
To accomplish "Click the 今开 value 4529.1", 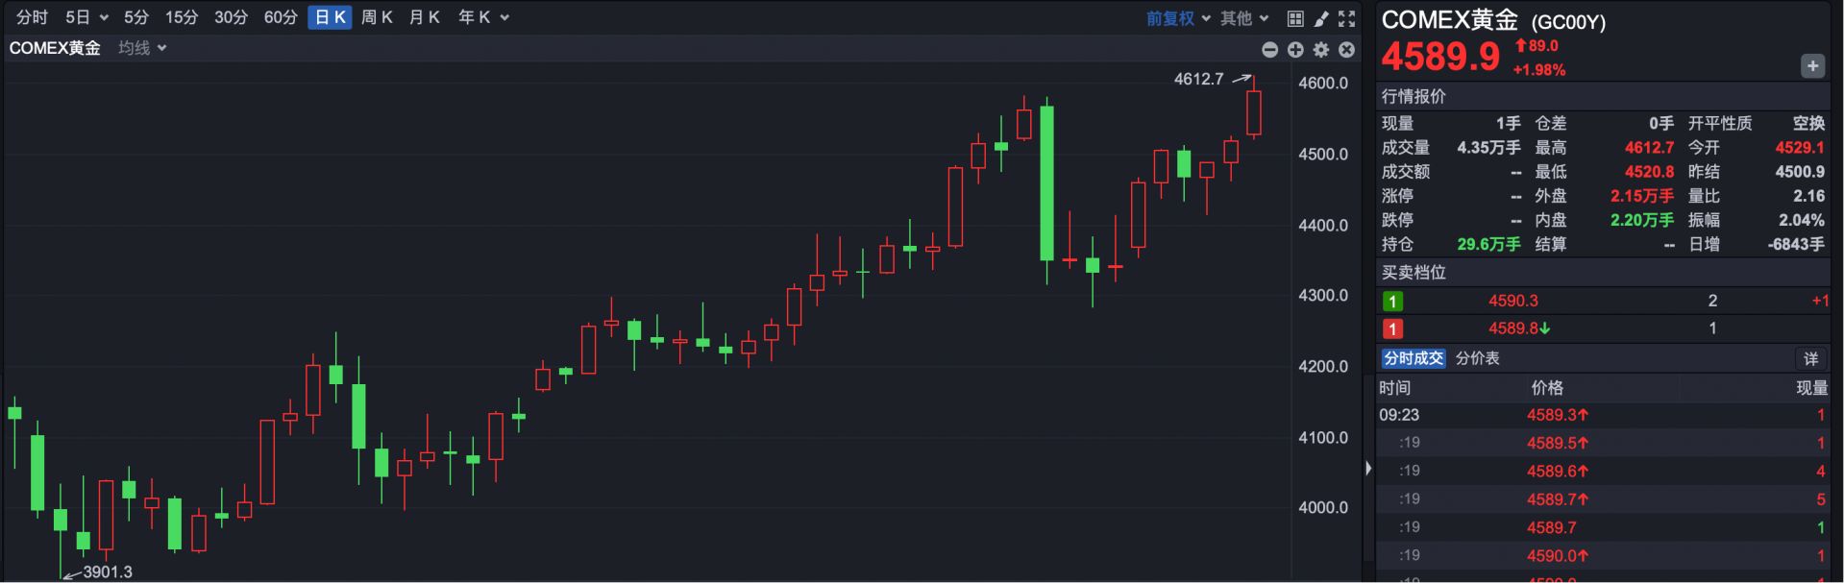I will click(x=1800, y=148).
